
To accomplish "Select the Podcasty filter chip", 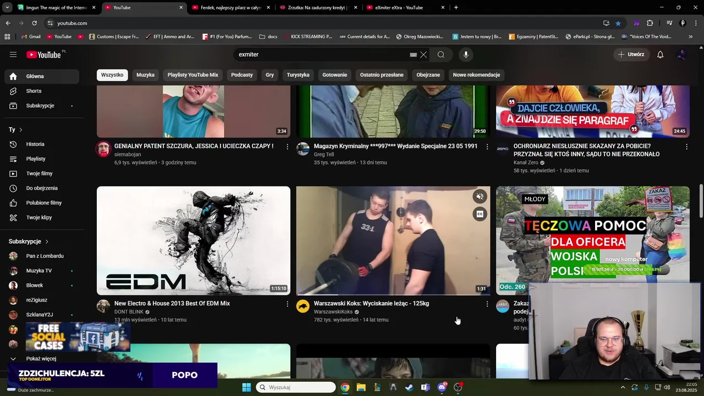I will (x=242, y=75).
